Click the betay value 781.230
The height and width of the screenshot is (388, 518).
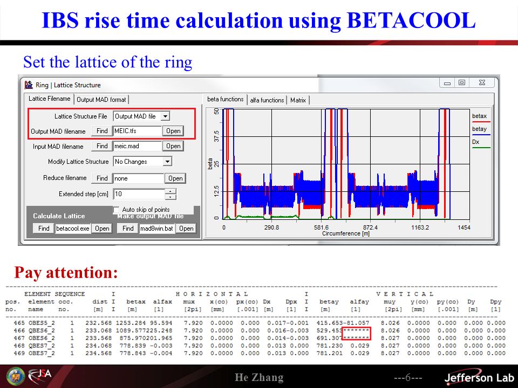(x=329, y=345)
